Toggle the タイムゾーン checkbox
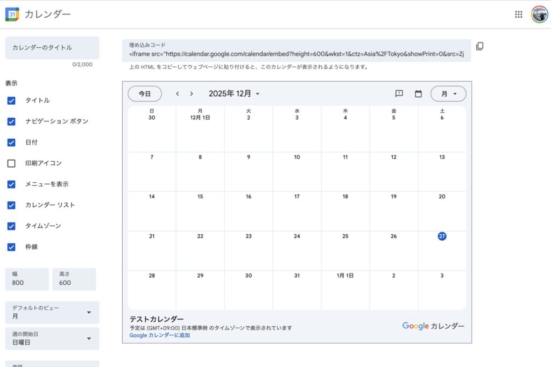551x367 pixels. pos(11,226)
